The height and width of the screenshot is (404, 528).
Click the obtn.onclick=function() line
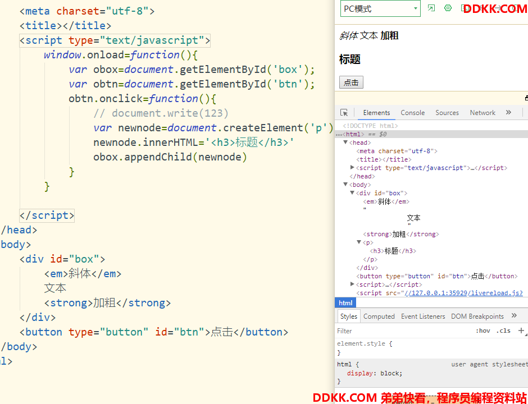click(143, 99)
